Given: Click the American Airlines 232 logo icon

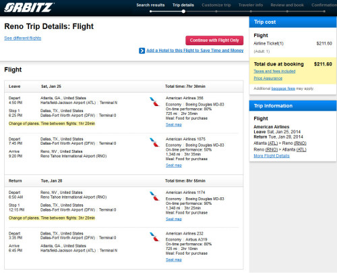Looking at the screenshot, I should pos(154,237).
